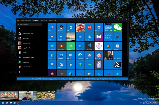The image size is (159, 105).
Task: Open the WeChat green tile
Action: 118,27
